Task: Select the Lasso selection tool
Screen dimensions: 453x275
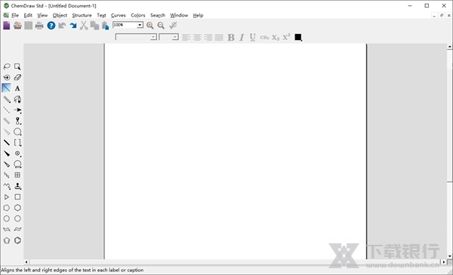Action: 7,66
